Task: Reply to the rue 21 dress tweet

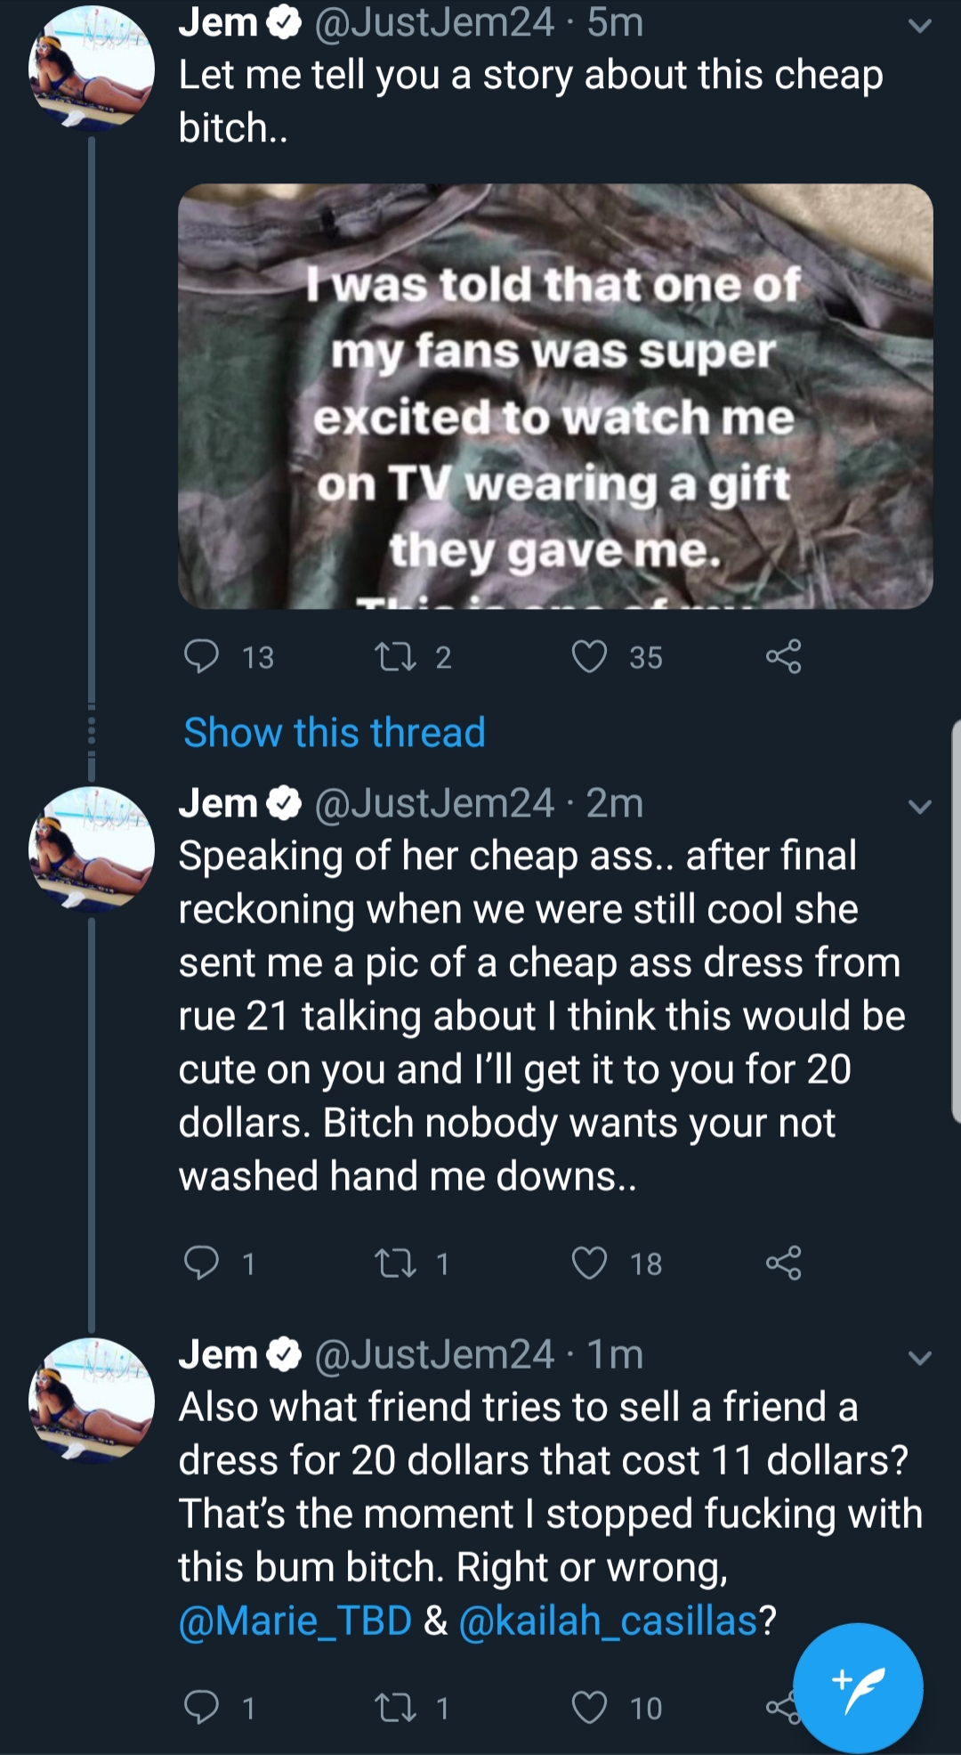Action: click(201, 1263)
